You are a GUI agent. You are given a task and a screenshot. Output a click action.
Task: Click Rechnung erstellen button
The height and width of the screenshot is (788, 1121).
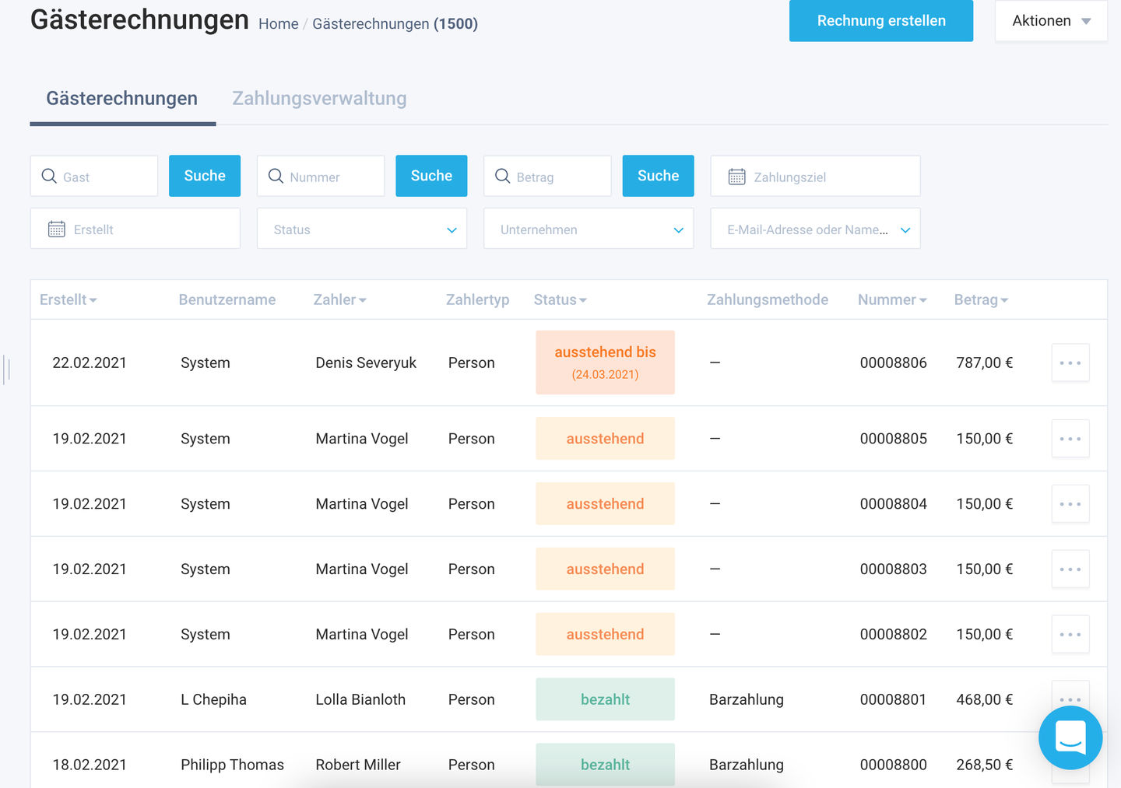coord(881,21)
